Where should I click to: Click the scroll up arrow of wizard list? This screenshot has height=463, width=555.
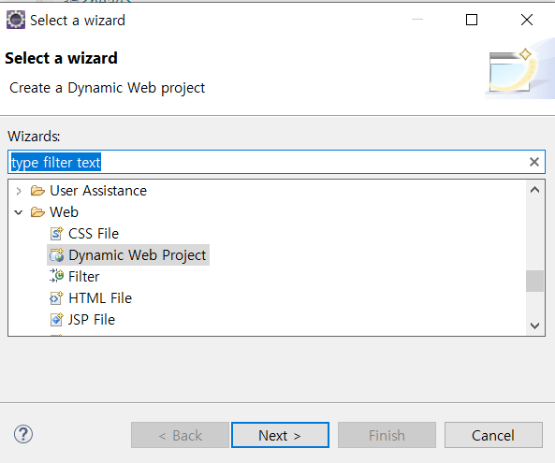click(534, 190)
